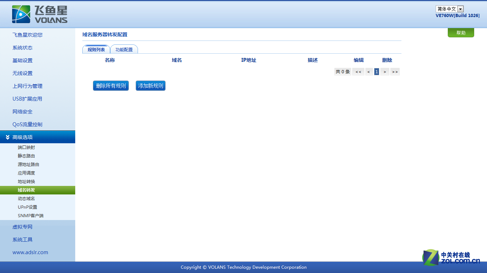
Task: Click VE760W[Build 1026] version text
Action: pyautogui.click(x=457, y=16)
